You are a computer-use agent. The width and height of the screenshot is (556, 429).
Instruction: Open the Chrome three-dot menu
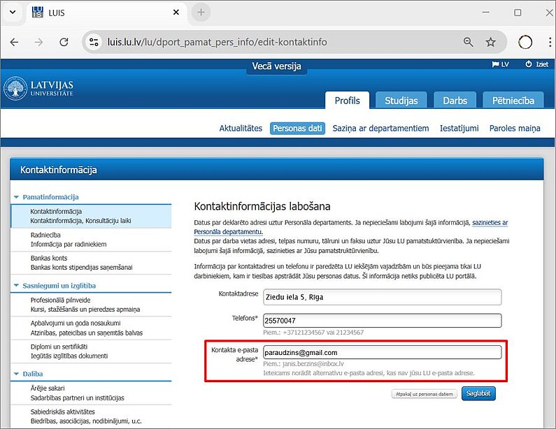pyautogui.click(x=546, y=42)
